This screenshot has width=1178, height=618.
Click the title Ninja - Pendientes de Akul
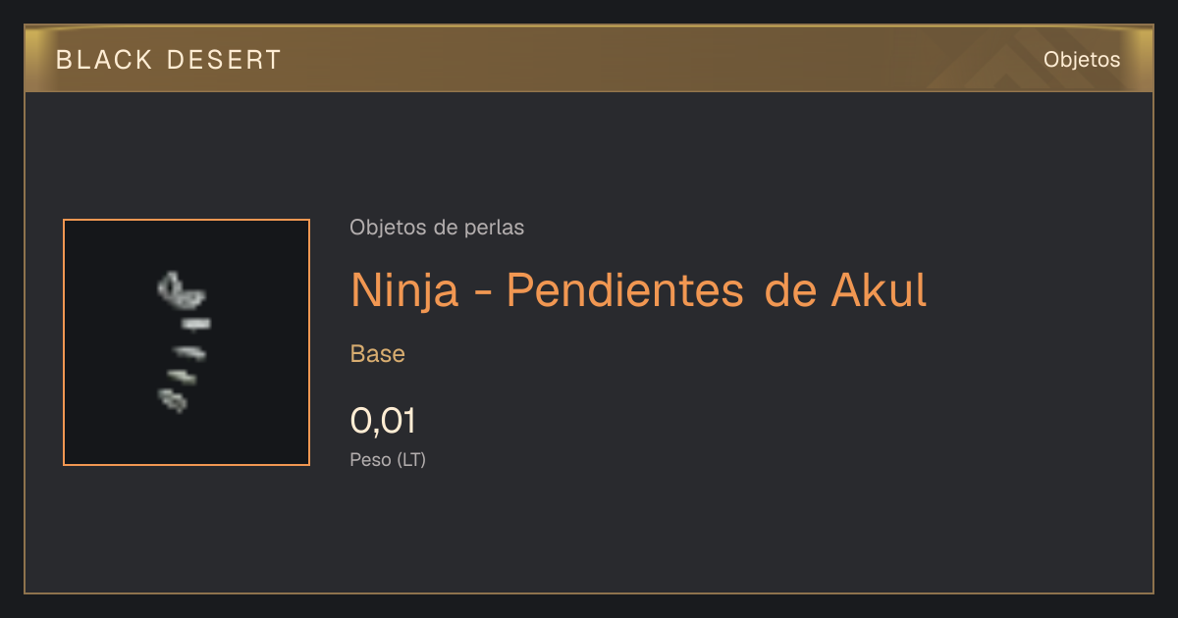point(639,290)
